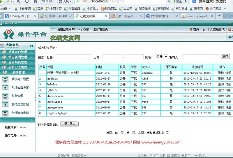Click browser stop loading icon
Screen dimensions: 233x158
point(18,1)
